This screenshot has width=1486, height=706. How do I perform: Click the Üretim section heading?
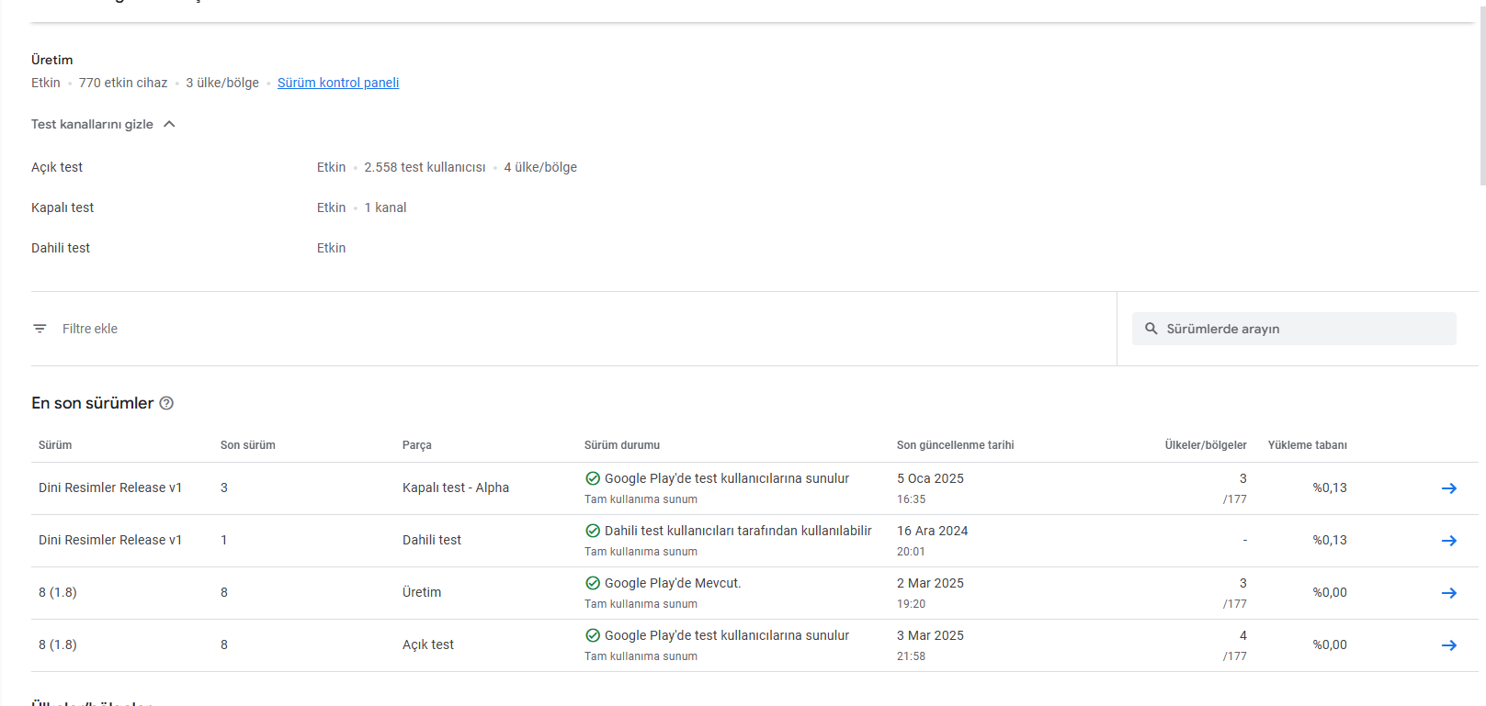click(x=51, y=60)
